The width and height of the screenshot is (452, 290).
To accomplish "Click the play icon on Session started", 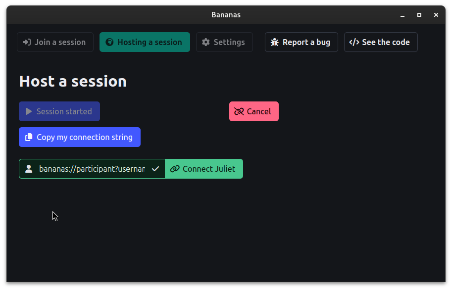I will pyautogui.click(x=29, y=111).
